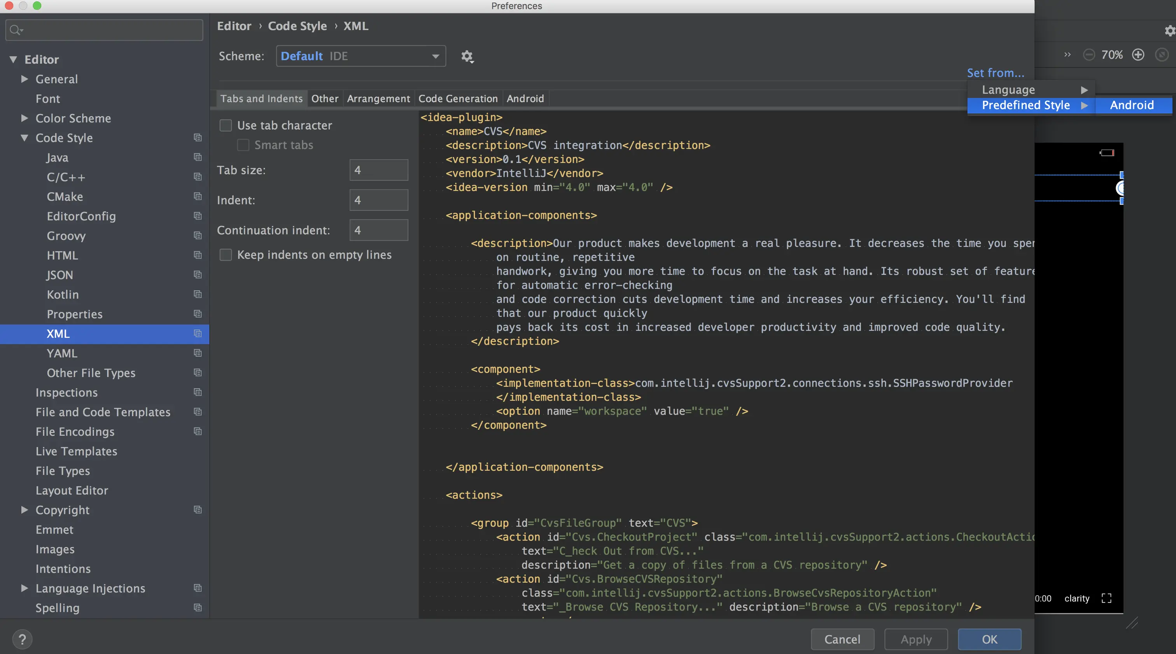This screenshot has height=654, width=1176.
Task: Click the scheme actions gear icon
Action: [467, 56]
